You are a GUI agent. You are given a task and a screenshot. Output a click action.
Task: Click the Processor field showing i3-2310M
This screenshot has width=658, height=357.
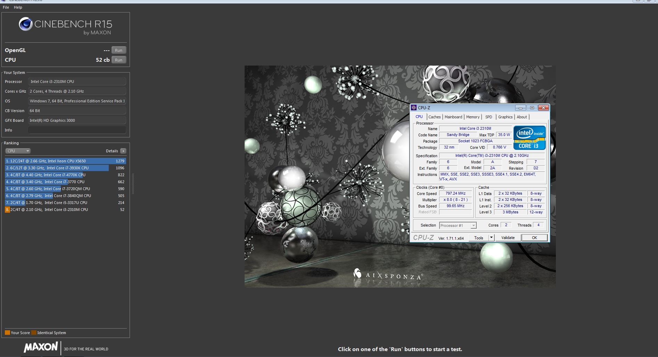77,82
